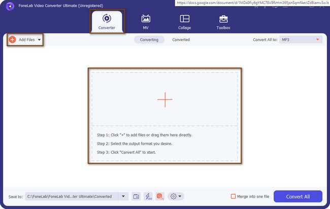
Task: Click the red plus Add Files icon
Action: pyautogui.click(x=13, y=40)
